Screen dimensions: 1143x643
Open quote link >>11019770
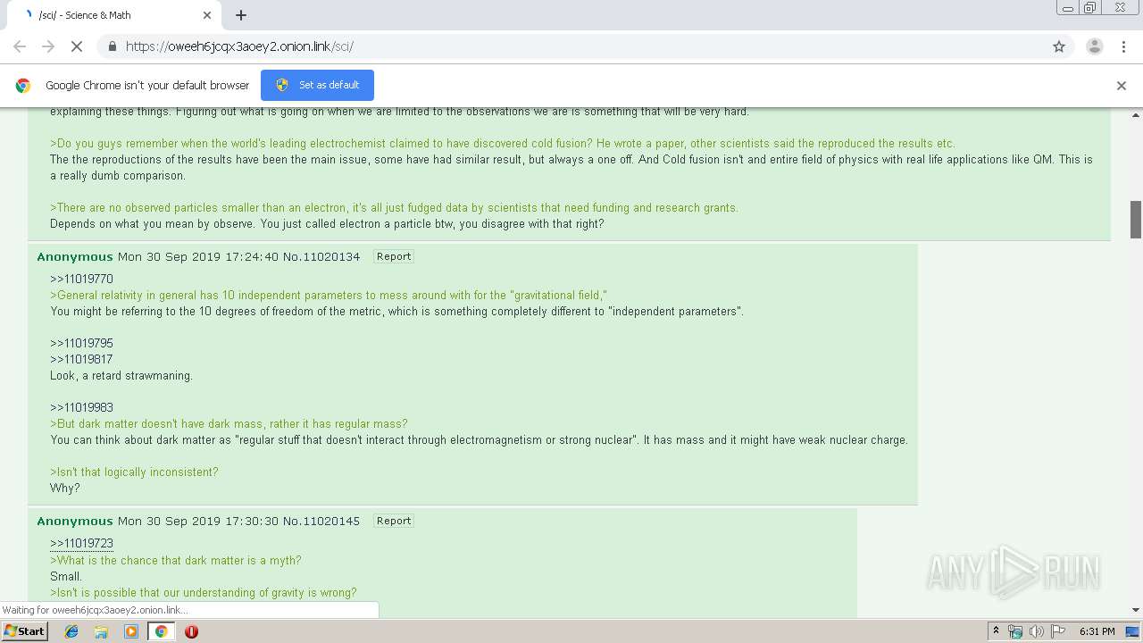[81, 280]
